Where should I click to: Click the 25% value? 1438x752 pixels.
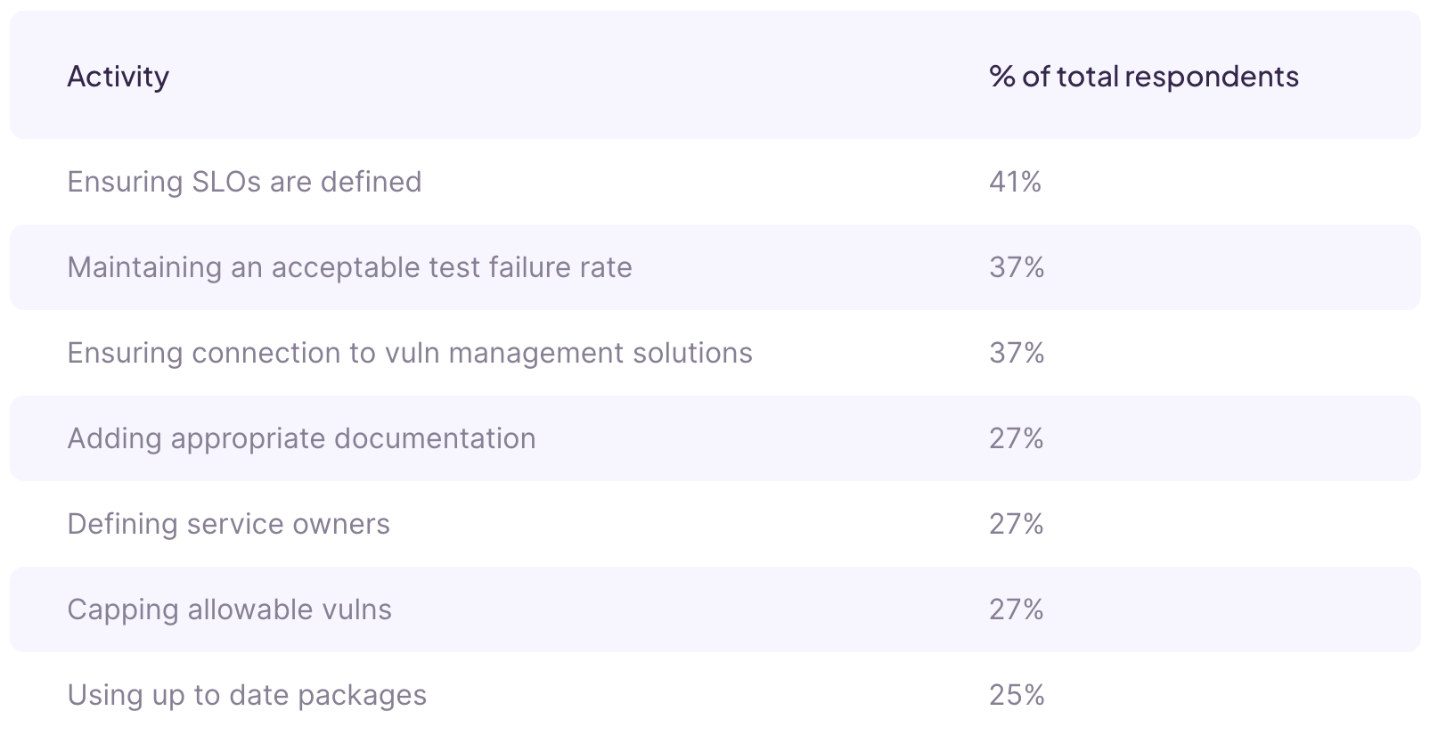click(x=1017, y=695)
